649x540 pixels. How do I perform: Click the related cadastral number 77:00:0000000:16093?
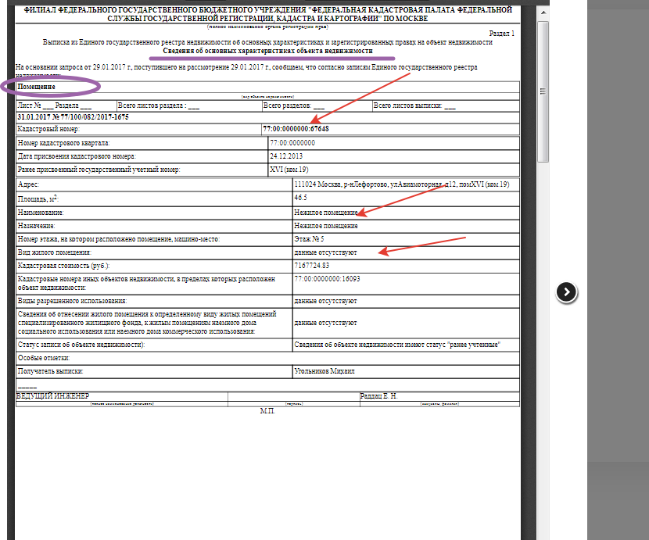[x=327, y=279]
